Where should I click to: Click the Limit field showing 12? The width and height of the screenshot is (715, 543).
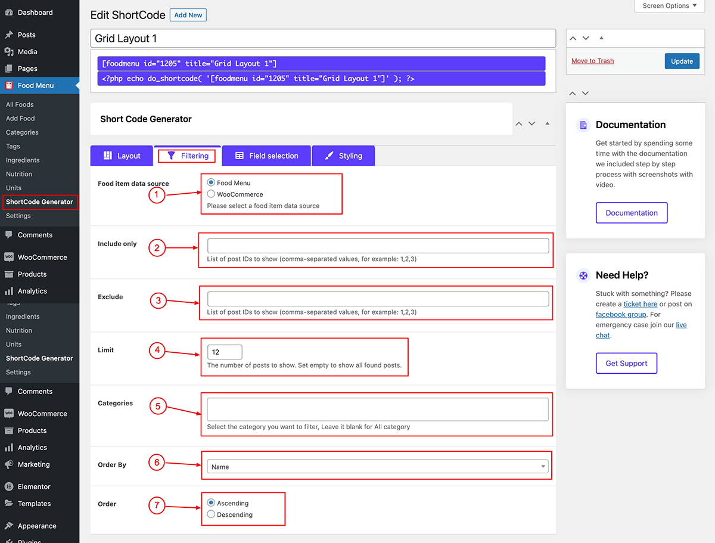pos(225,352)
